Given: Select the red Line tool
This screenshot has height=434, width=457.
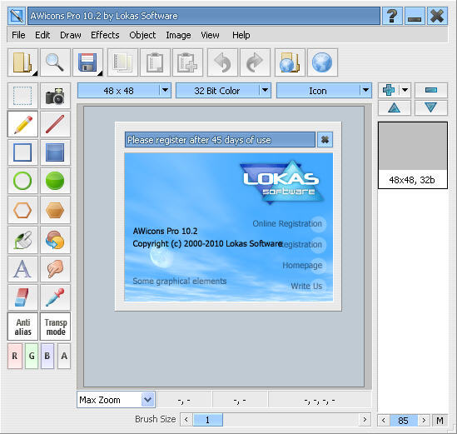Looking at the screenshot, I should coord(55,124).
